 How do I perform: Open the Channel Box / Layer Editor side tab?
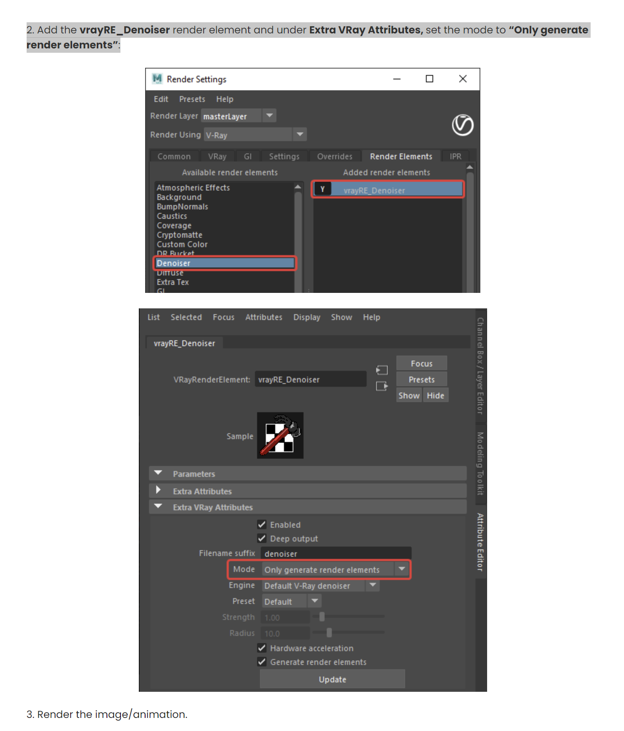(x=480, y=365)
